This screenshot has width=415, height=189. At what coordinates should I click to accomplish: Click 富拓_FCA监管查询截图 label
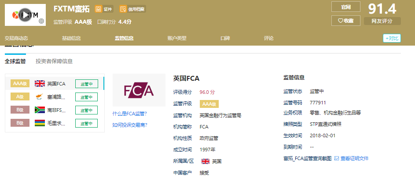(307, 158)
